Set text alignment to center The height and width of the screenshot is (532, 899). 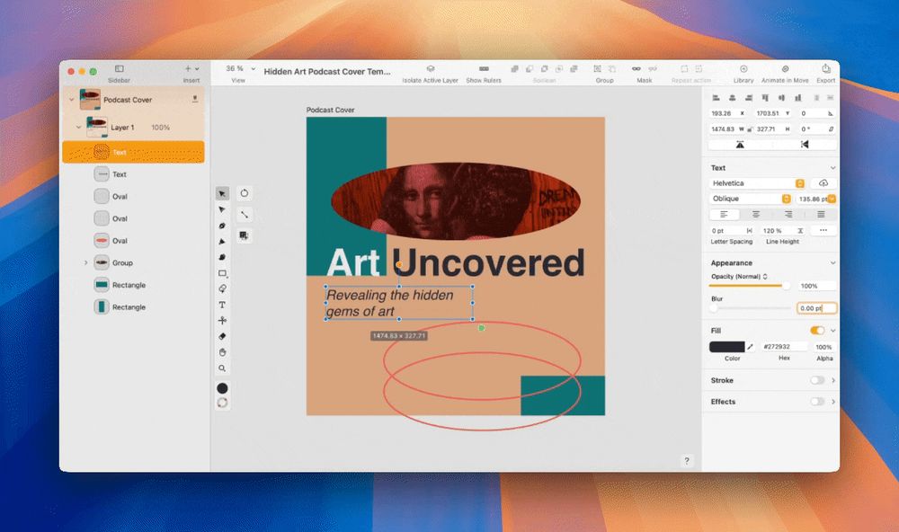(x=756, y=215)
